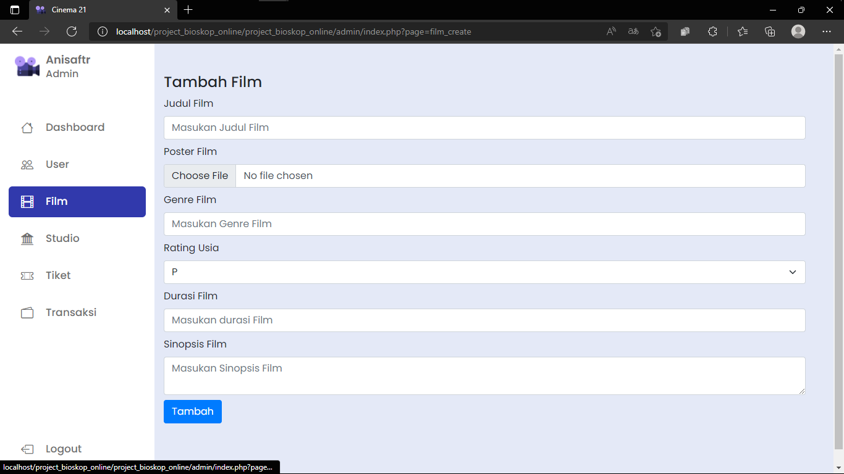This screenshot has width=844, height=474.
Task: Open a new browser tab
Action: click(x=188, y=10)
